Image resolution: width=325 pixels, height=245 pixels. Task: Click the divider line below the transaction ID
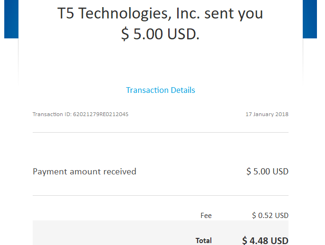(x=161, y=132)
